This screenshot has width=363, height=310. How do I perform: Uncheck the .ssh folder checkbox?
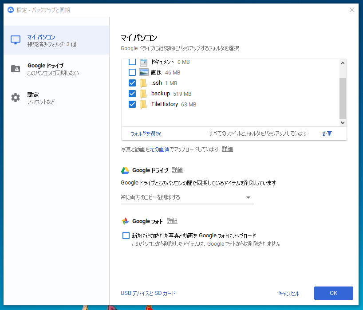pos(132,83)
